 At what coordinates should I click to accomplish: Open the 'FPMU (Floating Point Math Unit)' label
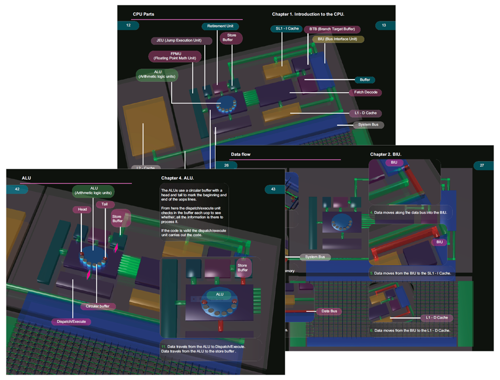(175, 56)
